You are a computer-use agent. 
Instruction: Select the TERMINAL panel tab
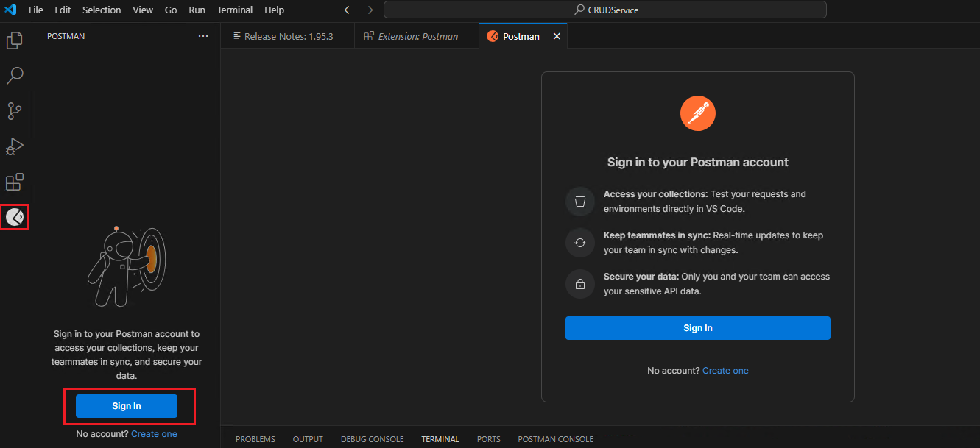tap(440, 439)
